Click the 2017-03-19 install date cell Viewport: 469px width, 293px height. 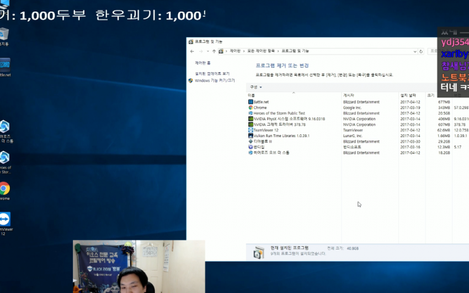point(410,107)
